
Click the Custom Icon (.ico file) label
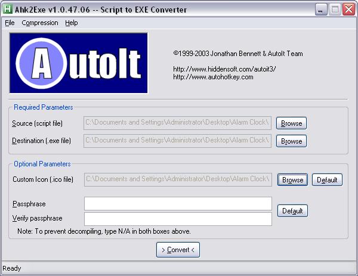[x=43, y=179]
